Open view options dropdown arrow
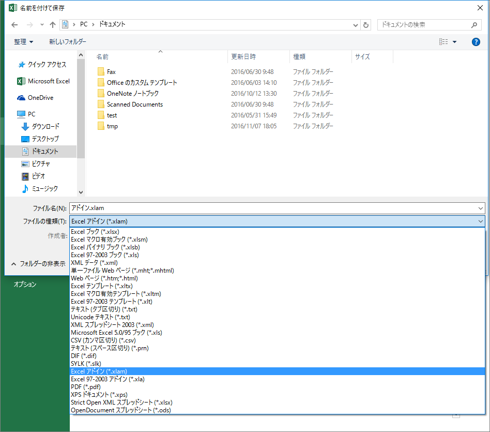 pyautogui.click(x=454, y=41)
